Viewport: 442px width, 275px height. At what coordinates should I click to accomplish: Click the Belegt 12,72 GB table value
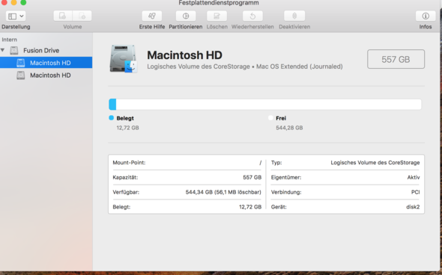point(250,207)
